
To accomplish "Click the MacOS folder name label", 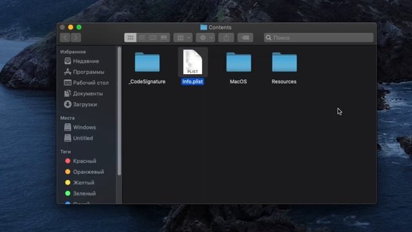I will [238, 82].
